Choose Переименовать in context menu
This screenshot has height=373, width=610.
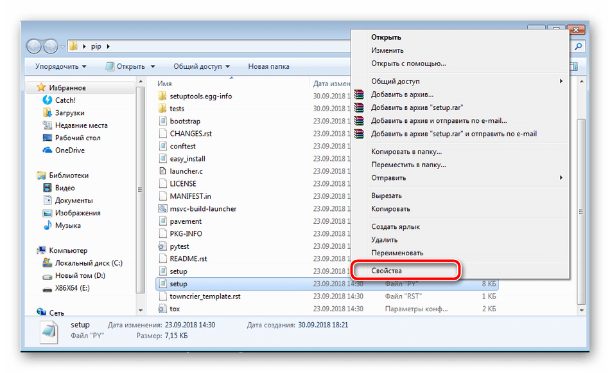pyautogui.click(x=397, y=253)
